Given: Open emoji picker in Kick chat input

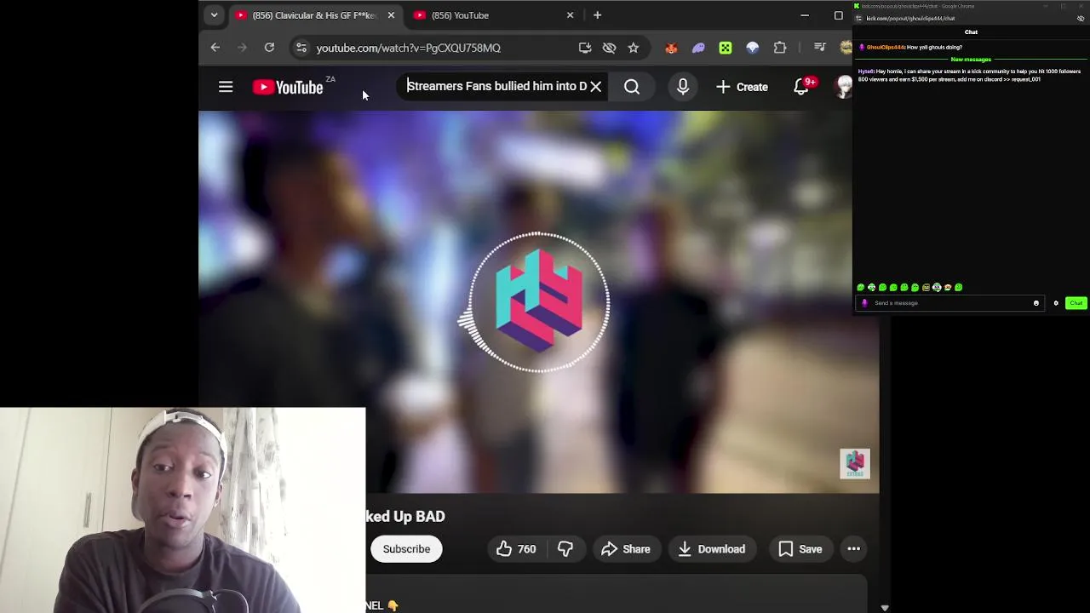Looking at the screenshot, I should [1036, 303].
